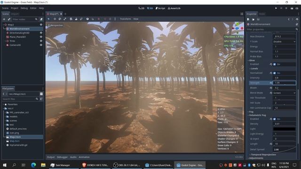Open the AssetLib workspace
Viewport: 301px width, 169px height.
click(x=174, y=8)
